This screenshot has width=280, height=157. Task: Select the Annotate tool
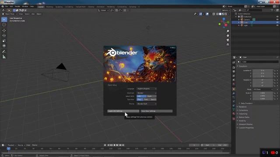(x=4, y=51)
